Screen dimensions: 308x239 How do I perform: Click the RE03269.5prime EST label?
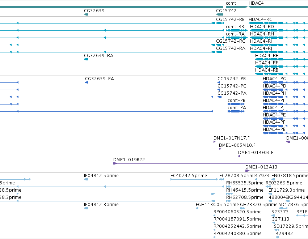coord(284,183)
